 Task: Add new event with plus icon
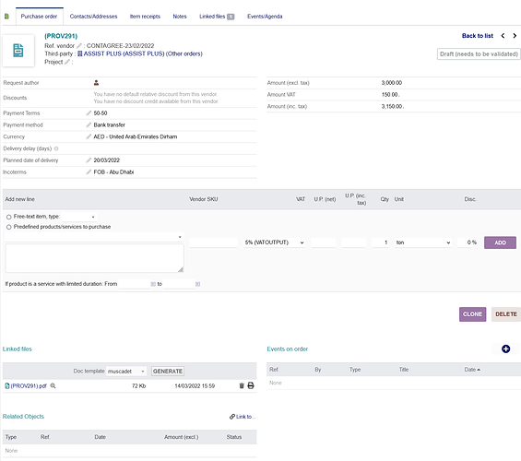coord(505,349)
